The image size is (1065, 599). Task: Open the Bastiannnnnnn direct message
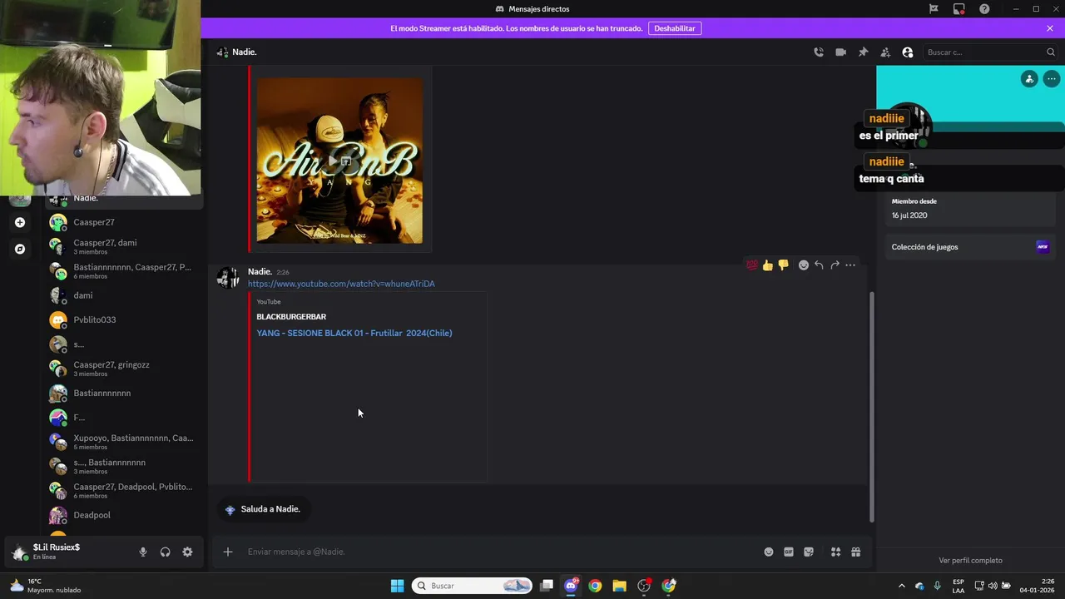124,393
